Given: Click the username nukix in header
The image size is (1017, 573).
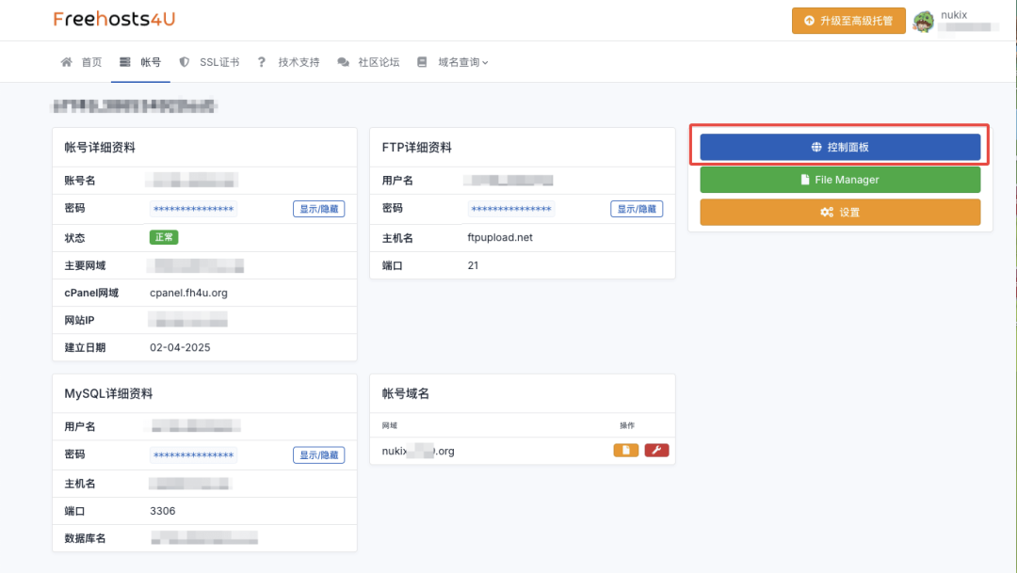Looking at the screenshot, I should (953, 15).
